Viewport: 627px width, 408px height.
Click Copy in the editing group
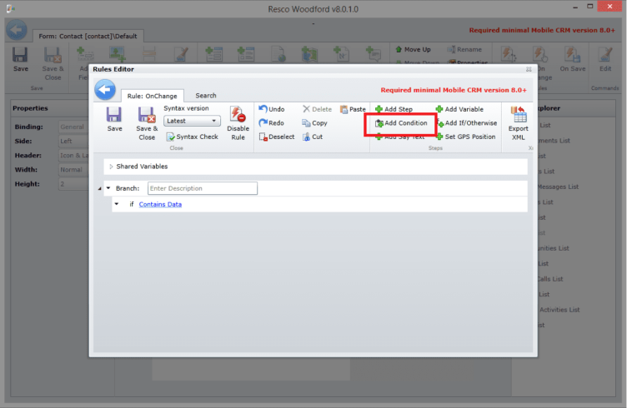(314, 123)
